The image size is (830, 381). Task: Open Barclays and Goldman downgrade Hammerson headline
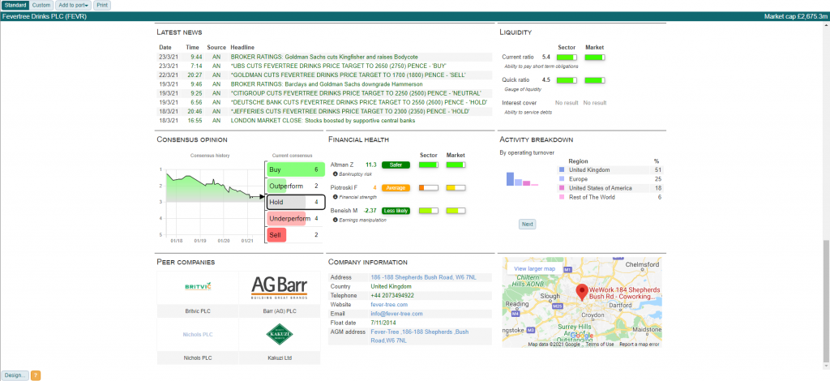(327, 84)
